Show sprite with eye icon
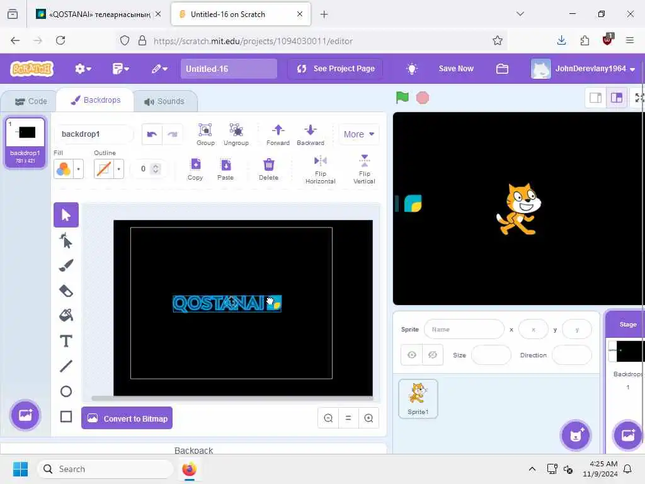The image size is (645, 484). (412, 355)
